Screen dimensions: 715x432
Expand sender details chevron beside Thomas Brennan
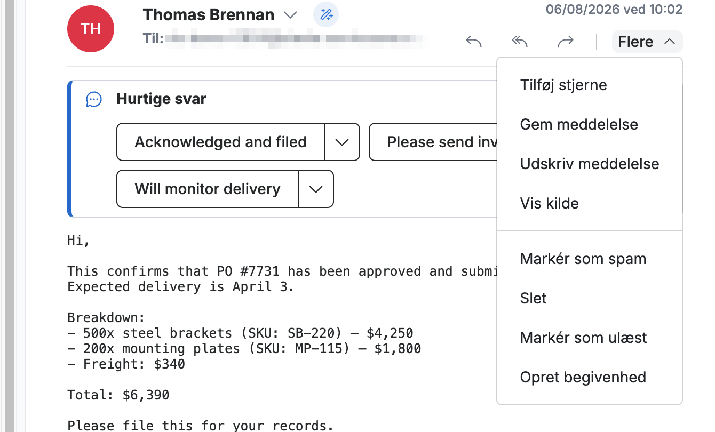click(290, 15)
